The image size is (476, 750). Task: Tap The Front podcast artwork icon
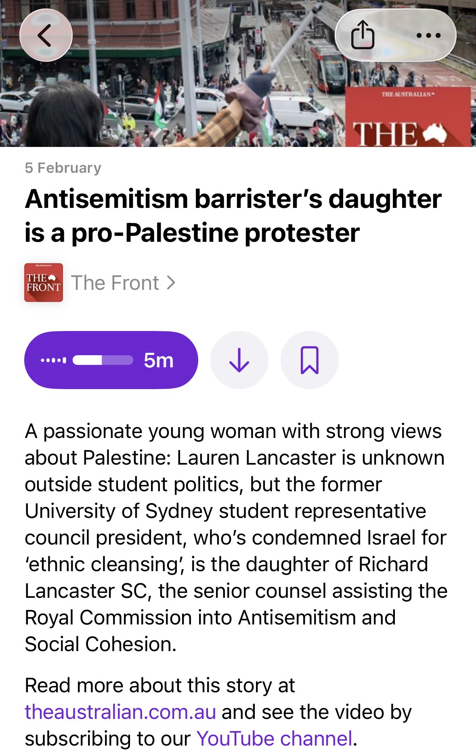(x=44, y=283)
